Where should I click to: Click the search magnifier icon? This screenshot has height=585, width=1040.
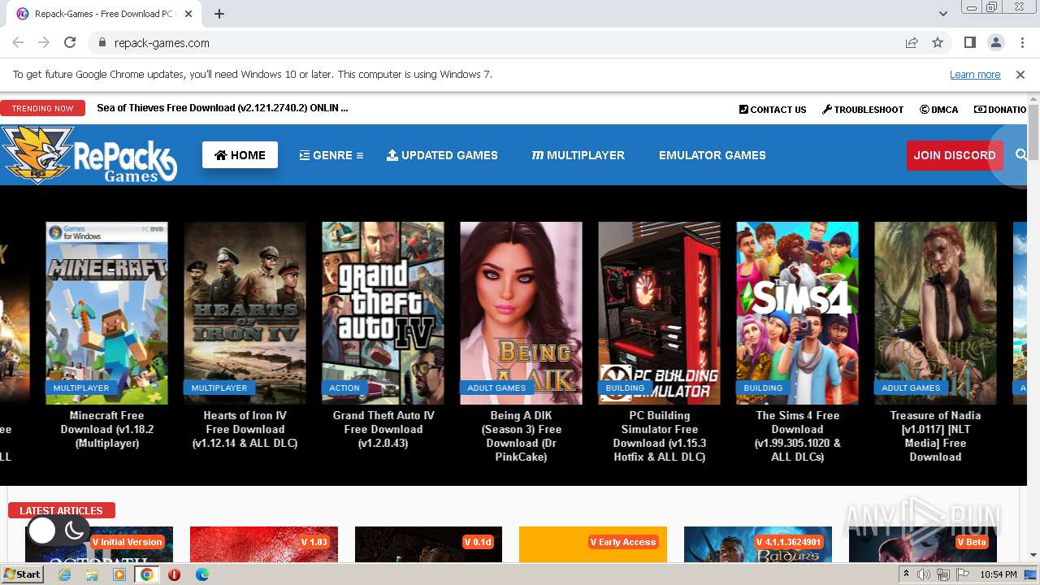coord(1021,155)
